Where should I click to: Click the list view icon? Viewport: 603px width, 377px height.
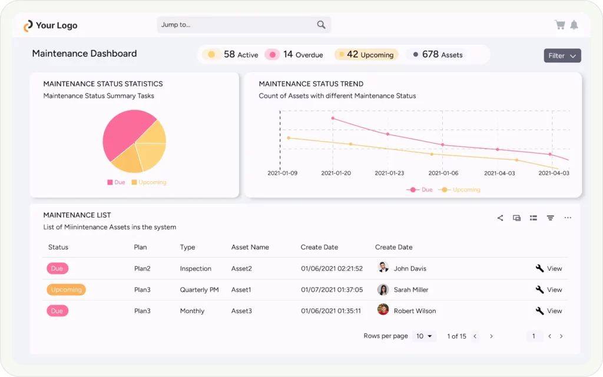pyautogui.click(x=534, y=218)
